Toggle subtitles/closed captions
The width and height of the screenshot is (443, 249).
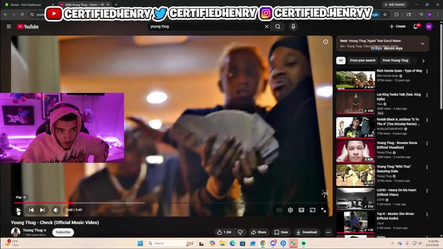[279, 210]
